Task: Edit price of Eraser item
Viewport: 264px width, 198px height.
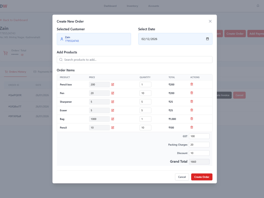Action: 113,110
